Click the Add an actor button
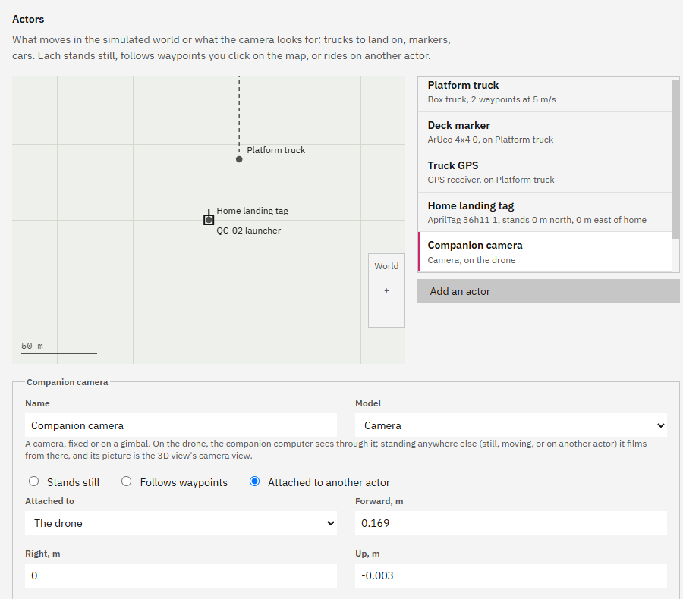 tap(549, 291)
